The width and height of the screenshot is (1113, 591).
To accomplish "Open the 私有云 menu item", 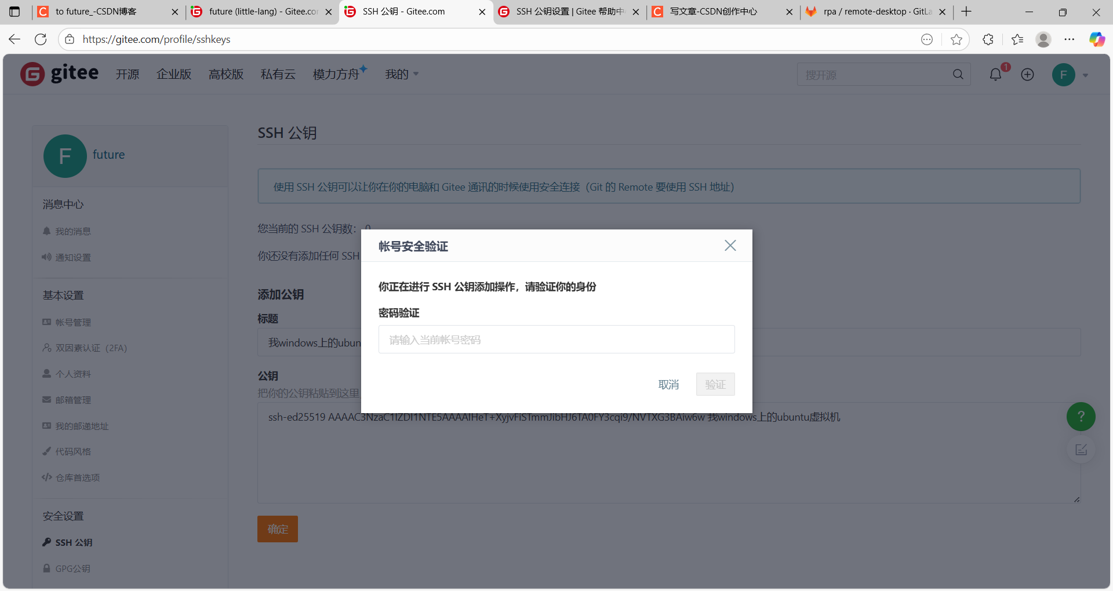I will point(278,74).
